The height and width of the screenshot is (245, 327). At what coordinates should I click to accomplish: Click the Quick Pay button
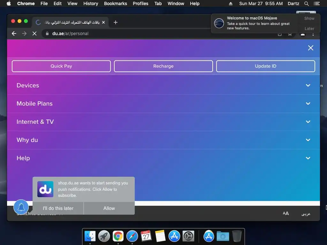click(61, 66)
